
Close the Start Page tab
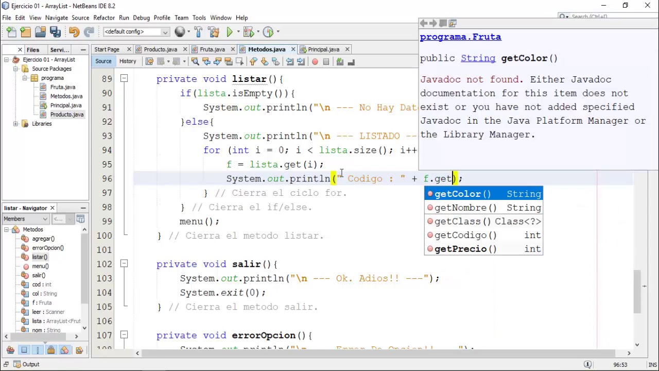click(129, 49)
